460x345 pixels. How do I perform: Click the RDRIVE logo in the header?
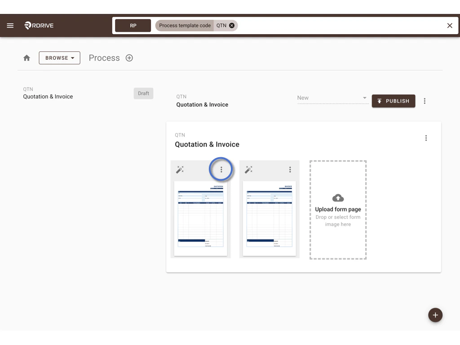[39, 26]
